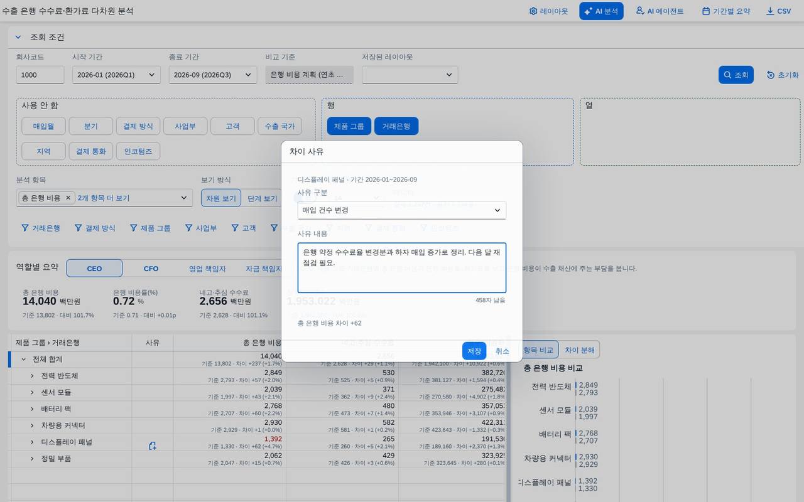This screenshot has width=804, height=502.
Task: Click the funnel icon for 고객 filter
Action: coord(235,228)
